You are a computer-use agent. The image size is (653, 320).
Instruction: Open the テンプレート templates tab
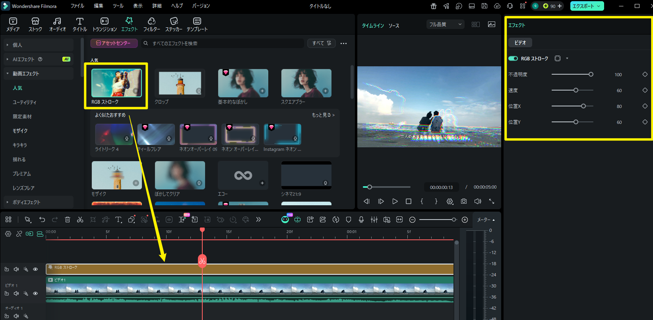(197, 24)
